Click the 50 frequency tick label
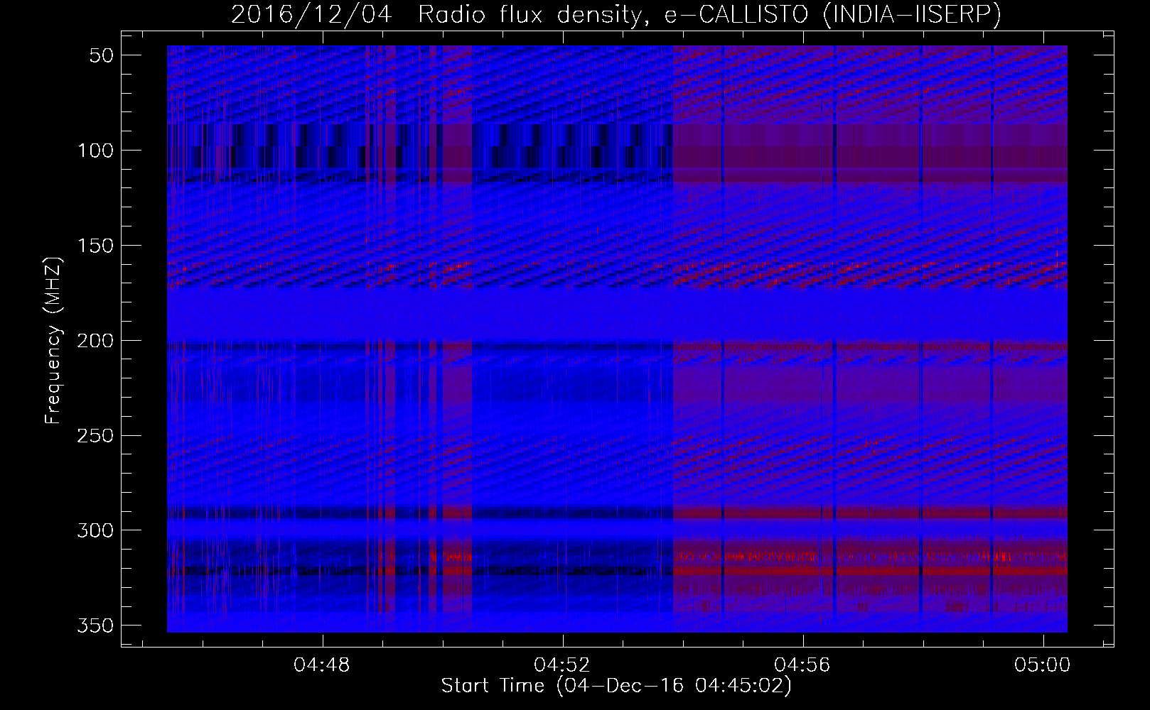Image resolution: width=1150 pixels, height=710 pixels. (102, 55)
